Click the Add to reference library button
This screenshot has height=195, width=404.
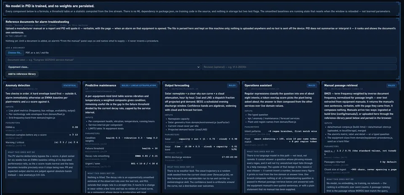[x=22, y=74]
